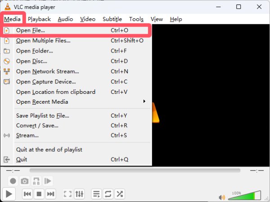Open the View menu

(157, 19)
